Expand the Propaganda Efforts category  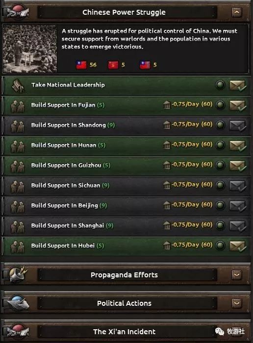tap(237, 275)
